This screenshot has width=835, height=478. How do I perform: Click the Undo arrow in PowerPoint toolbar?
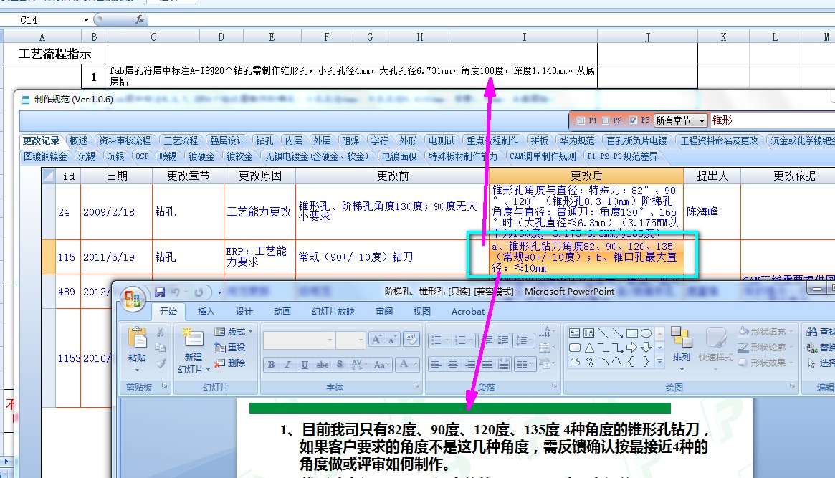point(175,292)
